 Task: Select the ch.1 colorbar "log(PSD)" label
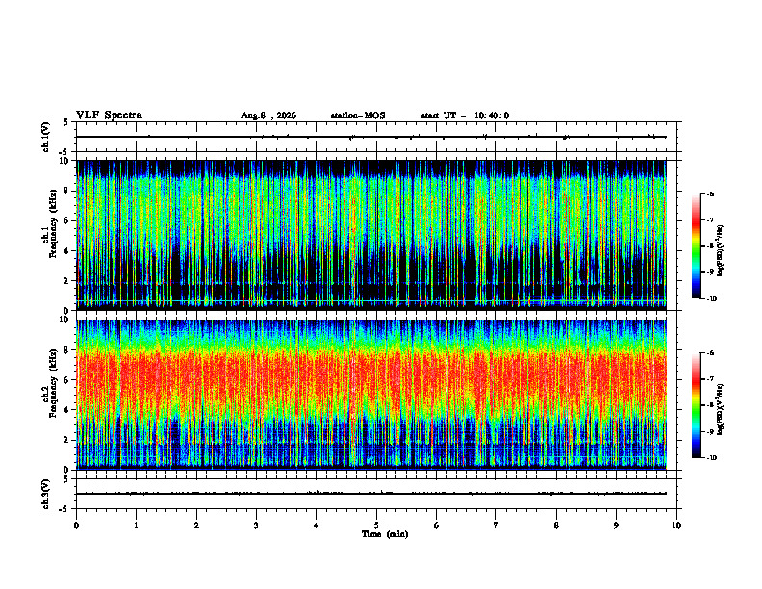coord(721,250)
